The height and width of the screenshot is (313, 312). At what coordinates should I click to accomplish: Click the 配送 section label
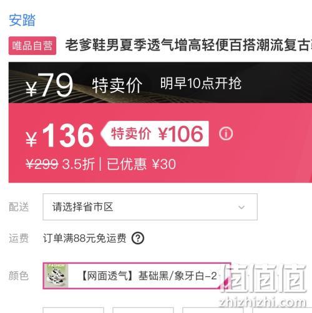pyautogui.click(x=19, y=207)
